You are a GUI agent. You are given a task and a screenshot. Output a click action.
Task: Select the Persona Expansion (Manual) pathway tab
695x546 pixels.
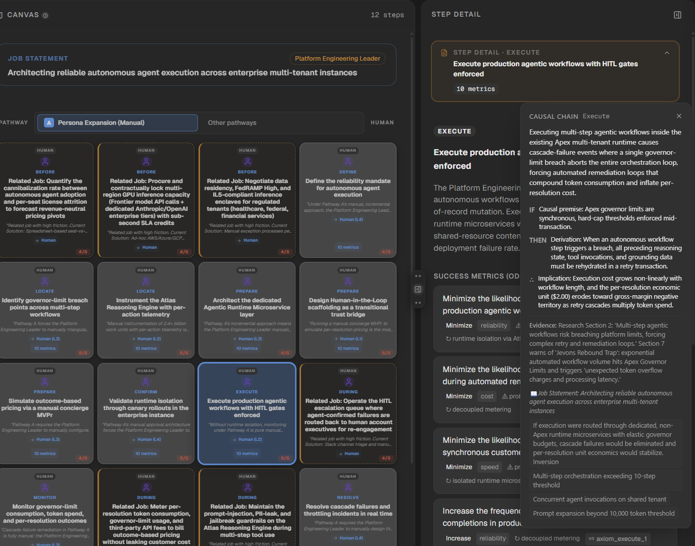[117, 123]
